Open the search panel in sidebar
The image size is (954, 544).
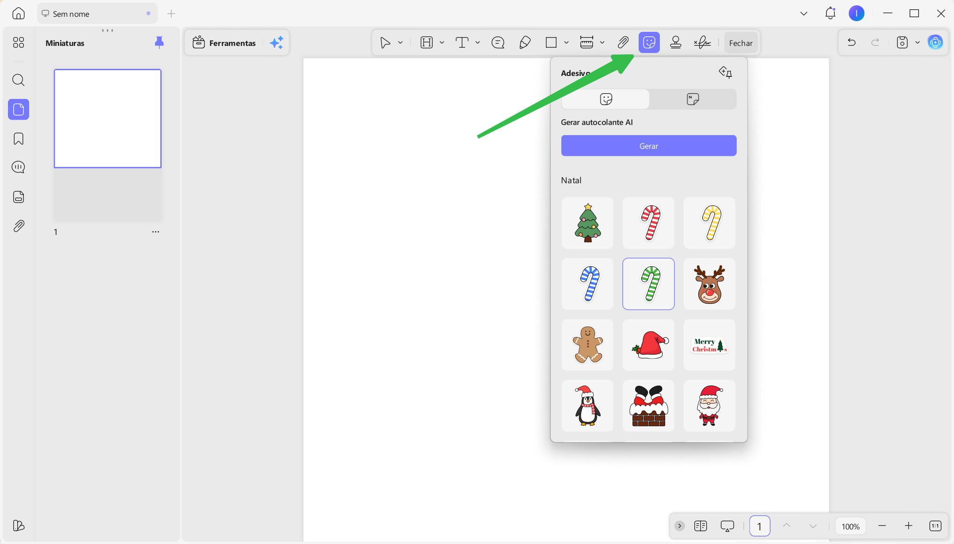[18, 80]
